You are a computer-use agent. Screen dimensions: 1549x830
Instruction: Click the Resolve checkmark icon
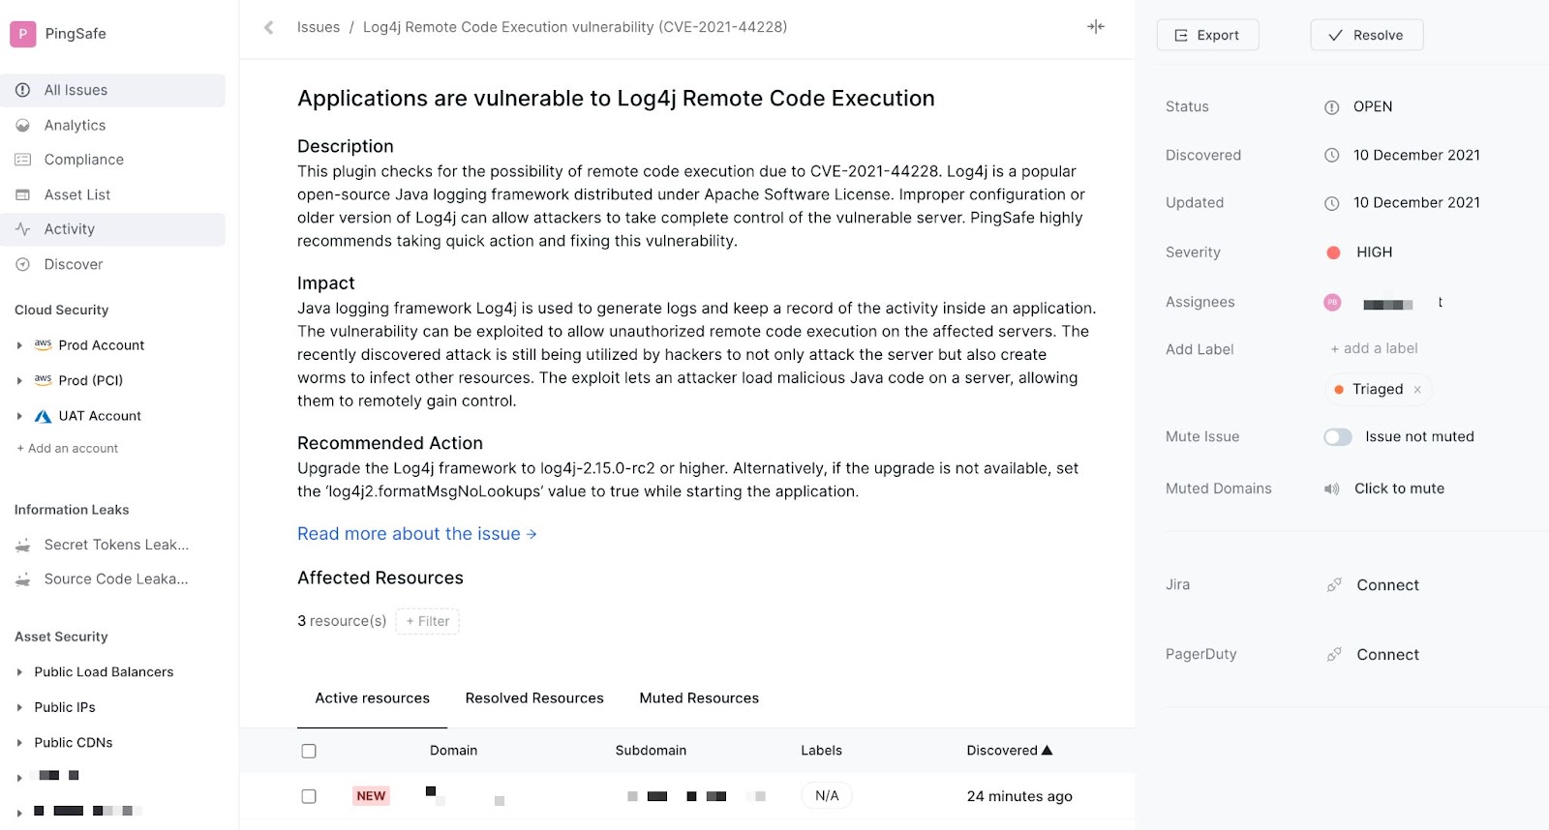pos(1336,36)
